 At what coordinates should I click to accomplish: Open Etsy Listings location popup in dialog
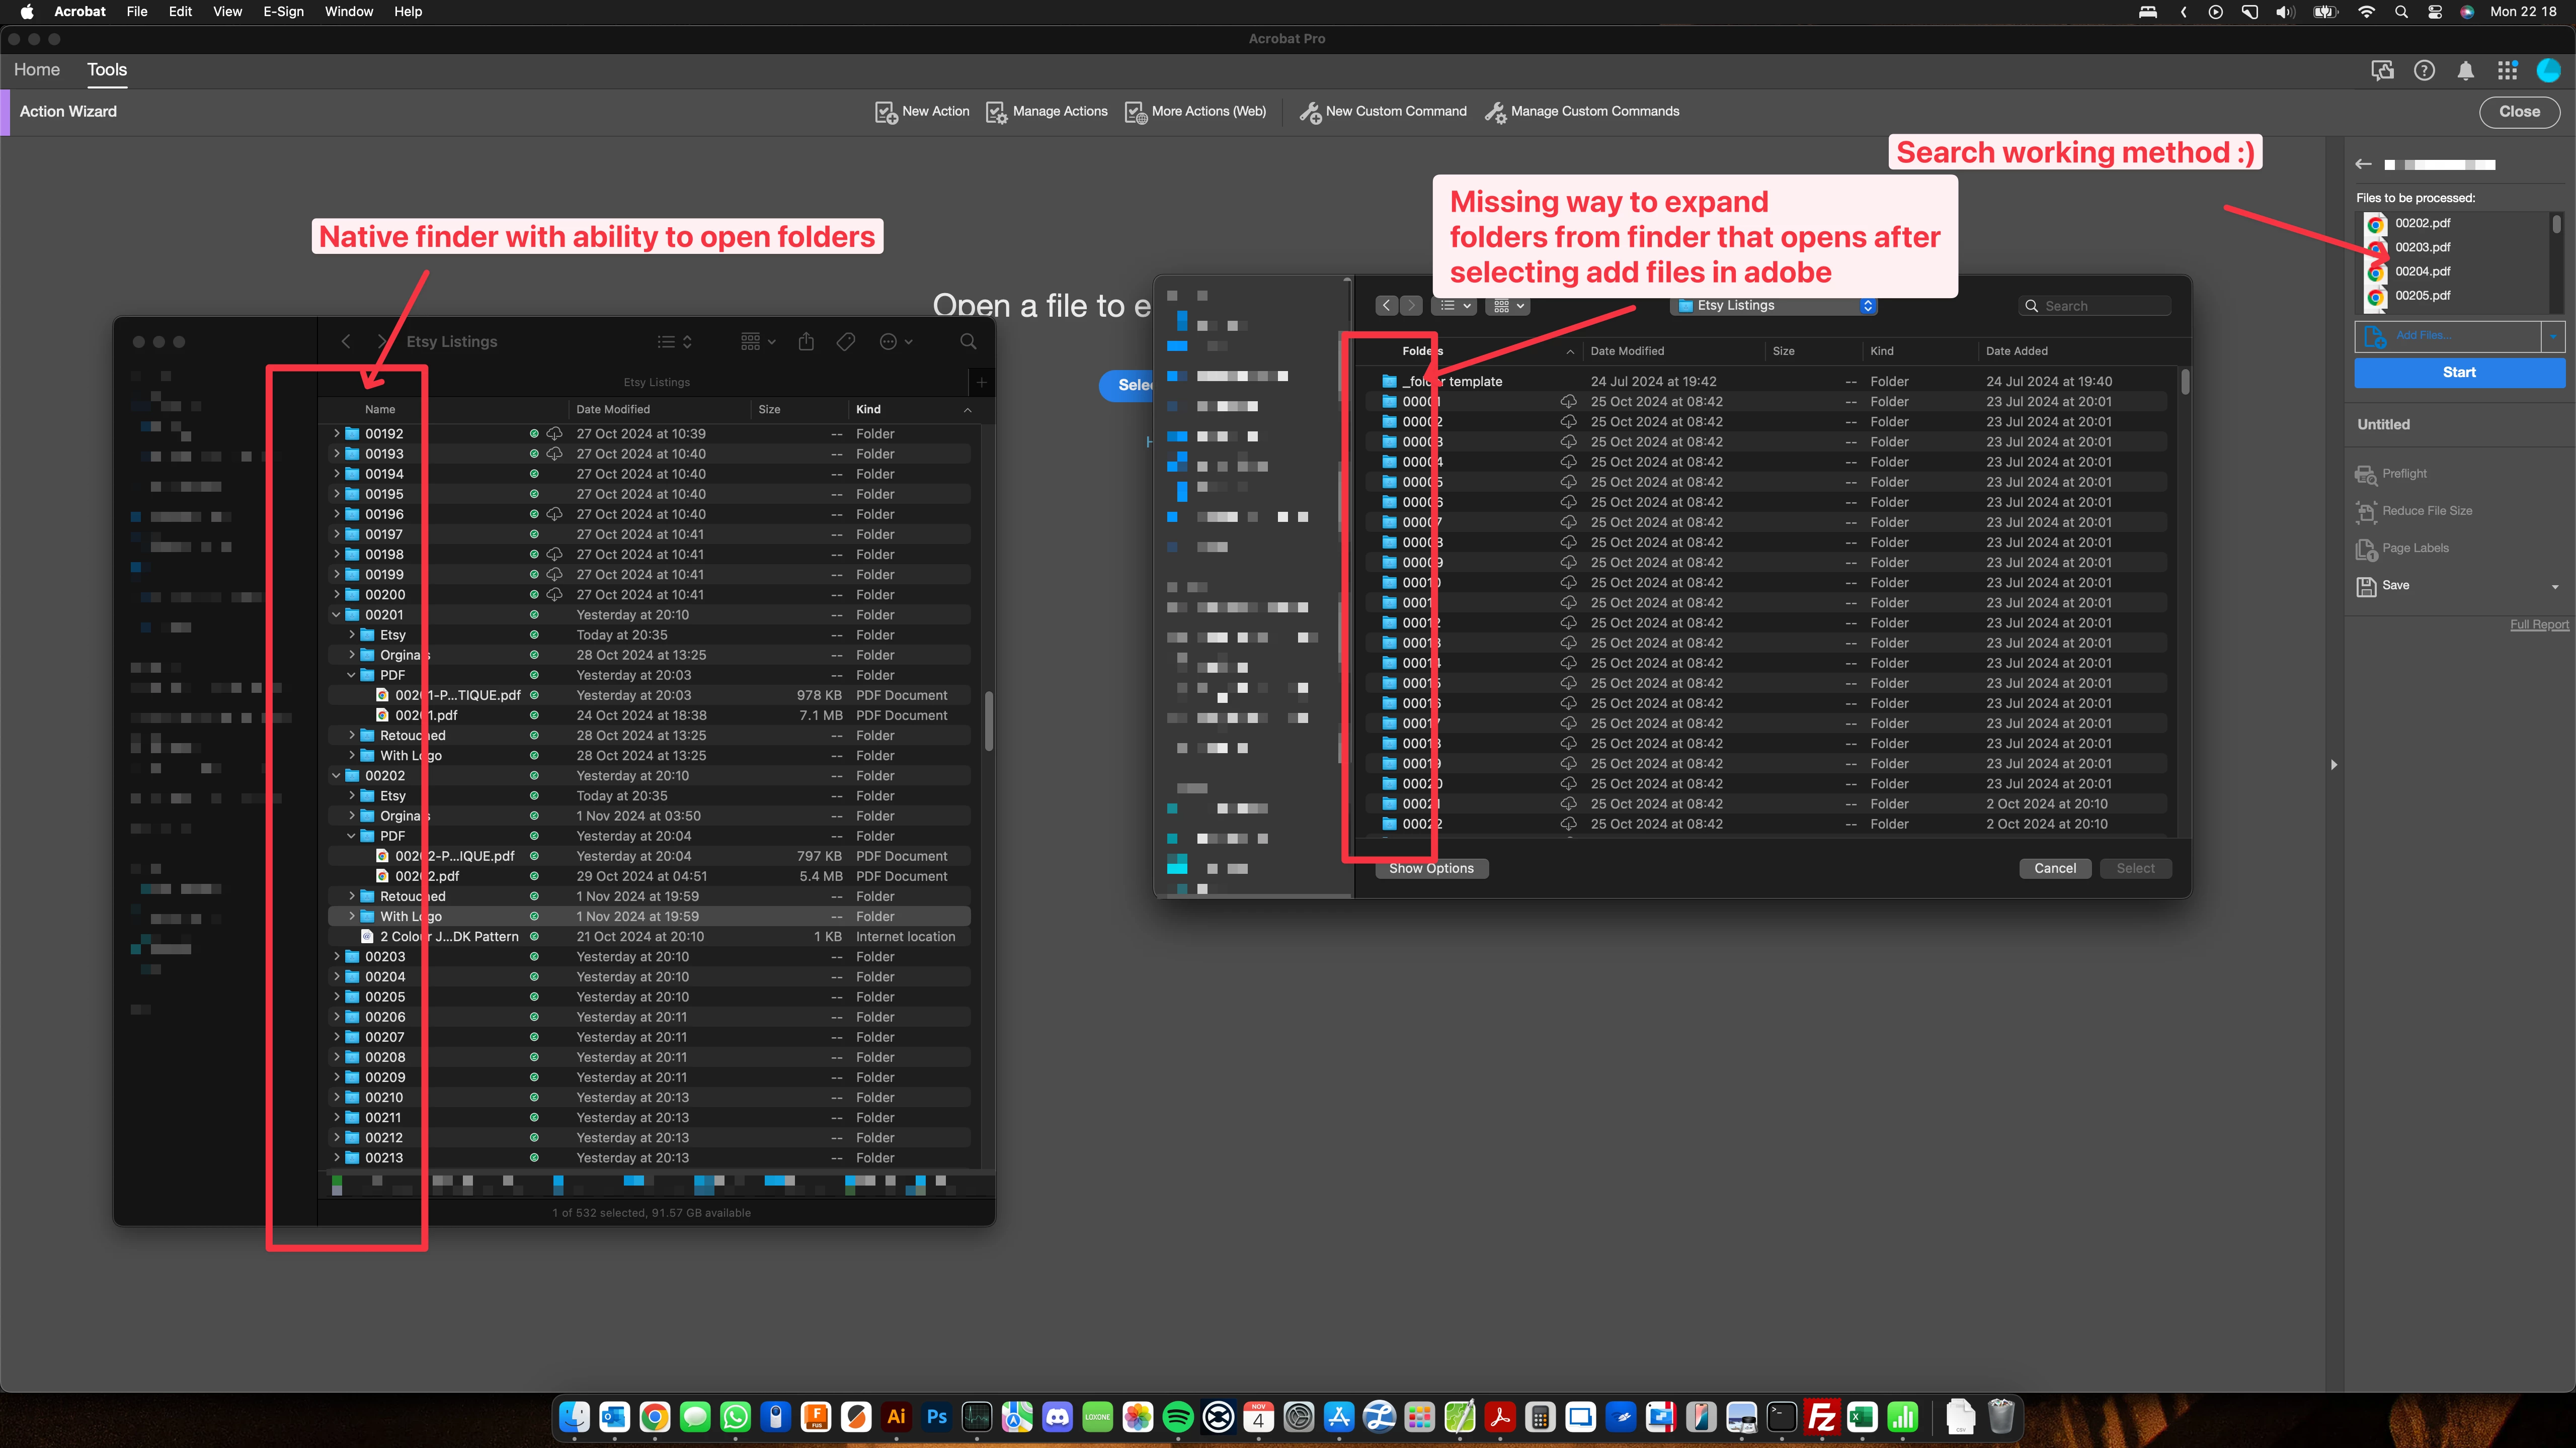click(1773, 306)
